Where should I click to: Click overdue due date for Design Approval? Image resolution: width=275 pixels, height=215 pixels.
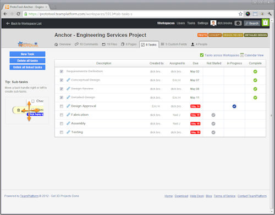click(195, 106)
